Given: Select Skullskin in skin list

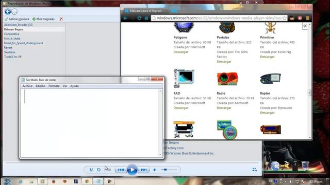Looking at the screenshot, I should pyautogui.click(x=9, y=52).
